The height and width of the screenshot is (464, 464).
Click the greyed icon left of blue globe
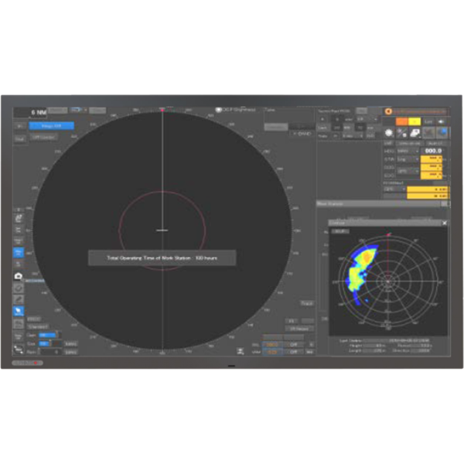pyautogui.click(x=428, y=133)
